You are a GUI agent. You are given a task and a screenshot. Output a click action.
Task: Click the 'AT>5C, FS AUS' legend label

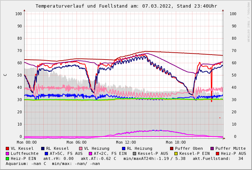coord(66,154)
